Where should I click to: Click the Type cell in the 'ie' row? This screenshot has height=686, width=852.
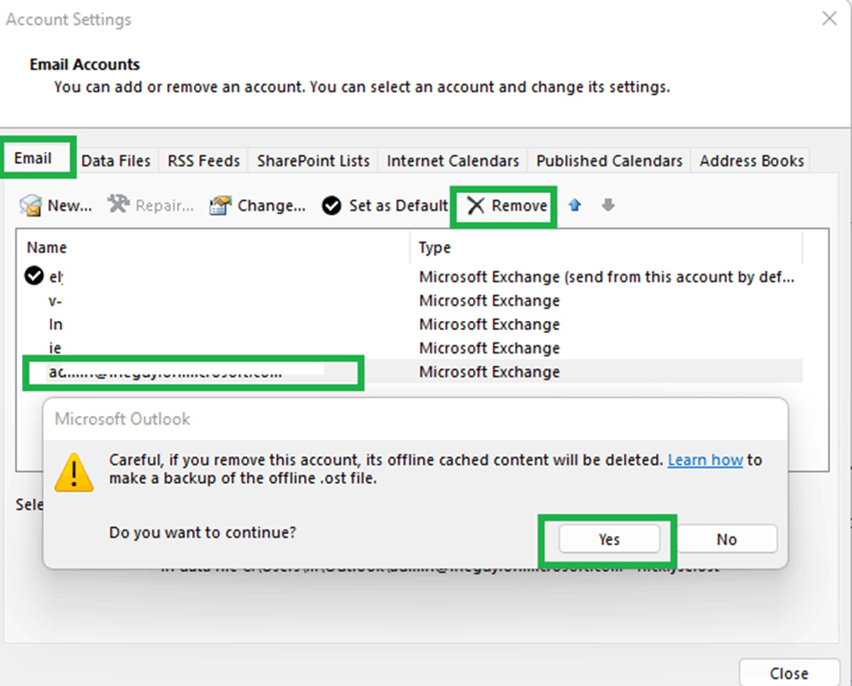489,348
